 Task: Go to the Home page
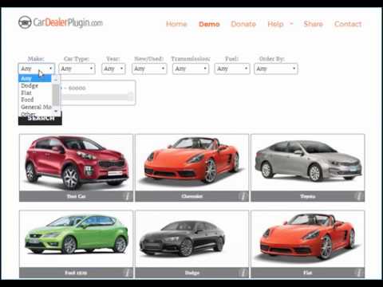176,24
